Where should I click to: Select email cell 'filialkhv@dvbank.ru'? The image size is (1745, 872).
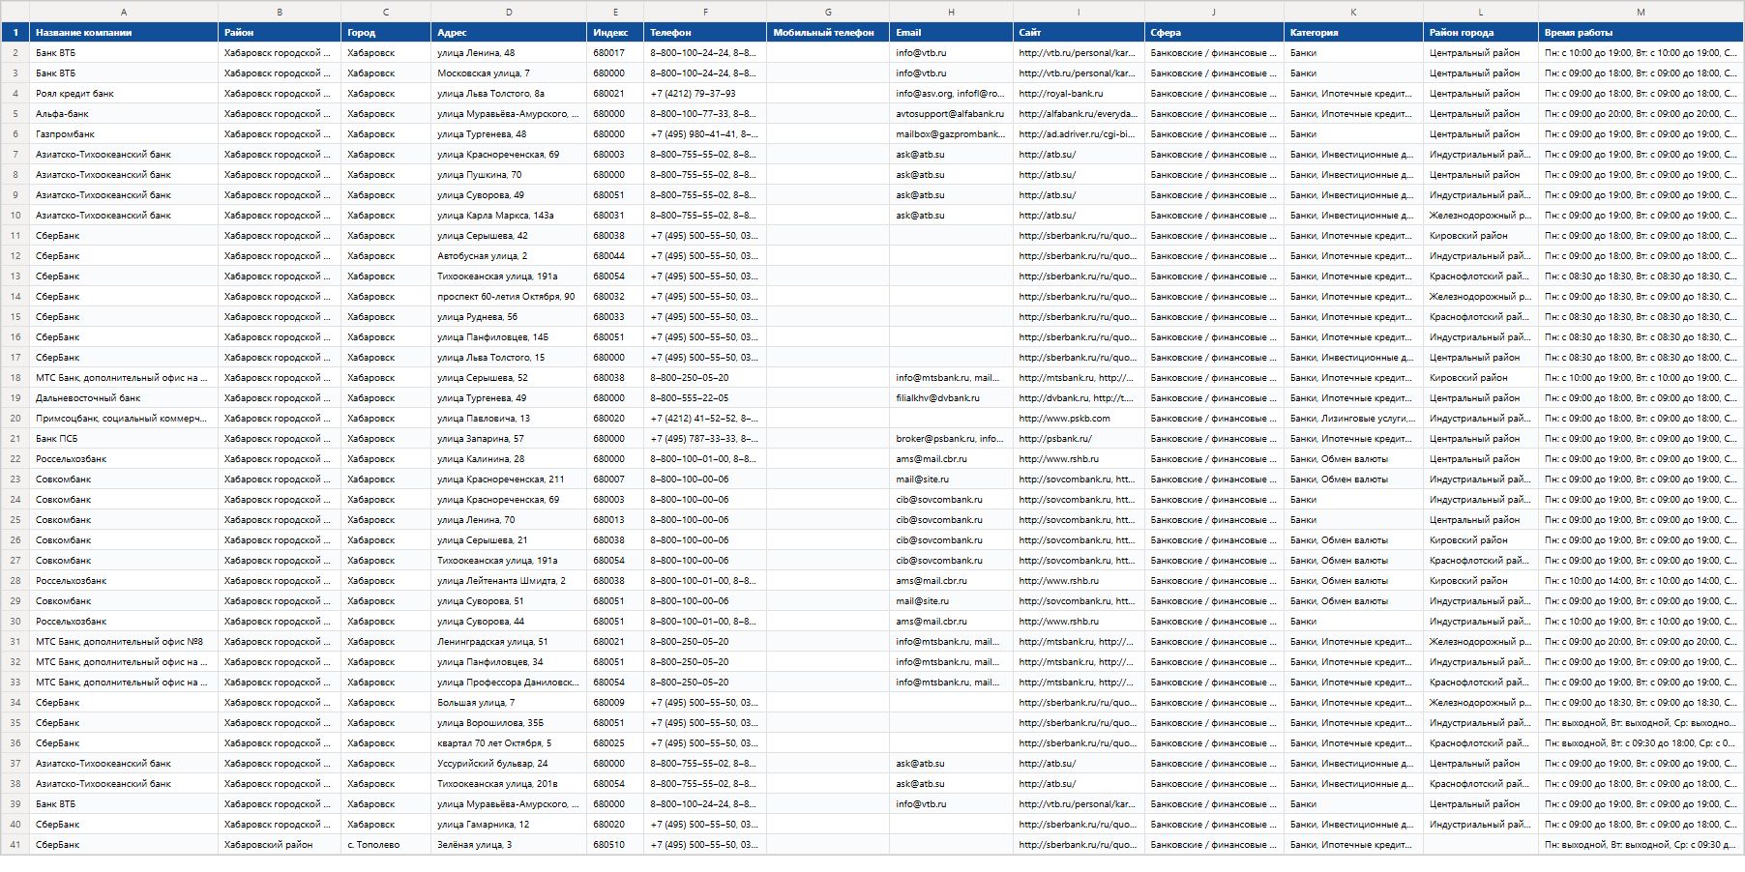pos(951,398)
